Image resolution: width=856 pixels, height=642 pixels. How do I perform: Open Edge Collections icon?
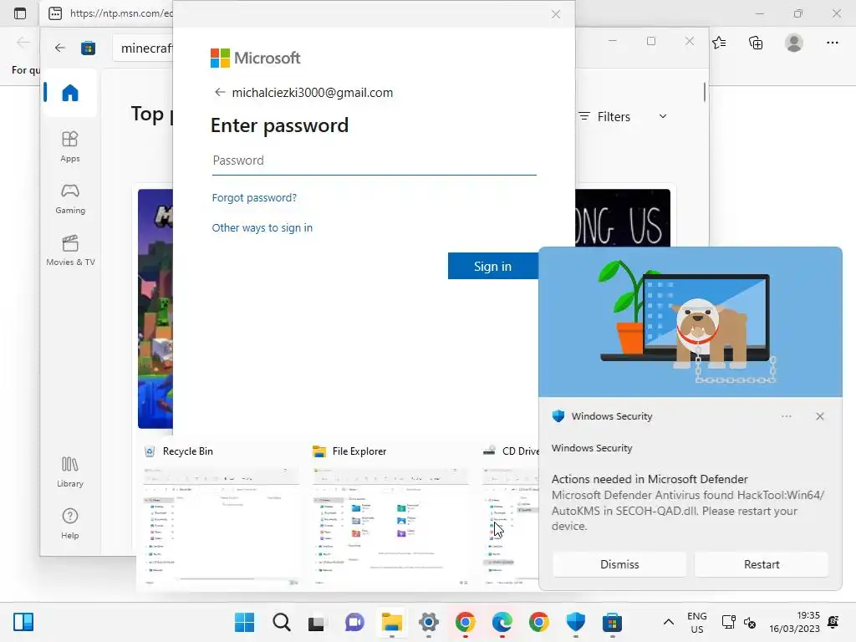click(756, 43)
